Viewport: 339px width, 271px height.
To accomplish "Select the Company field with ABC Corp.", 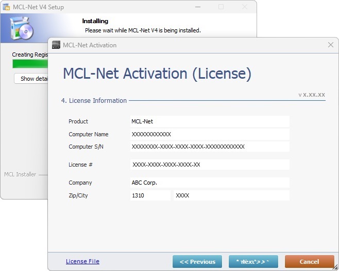I will click(210, 183).
